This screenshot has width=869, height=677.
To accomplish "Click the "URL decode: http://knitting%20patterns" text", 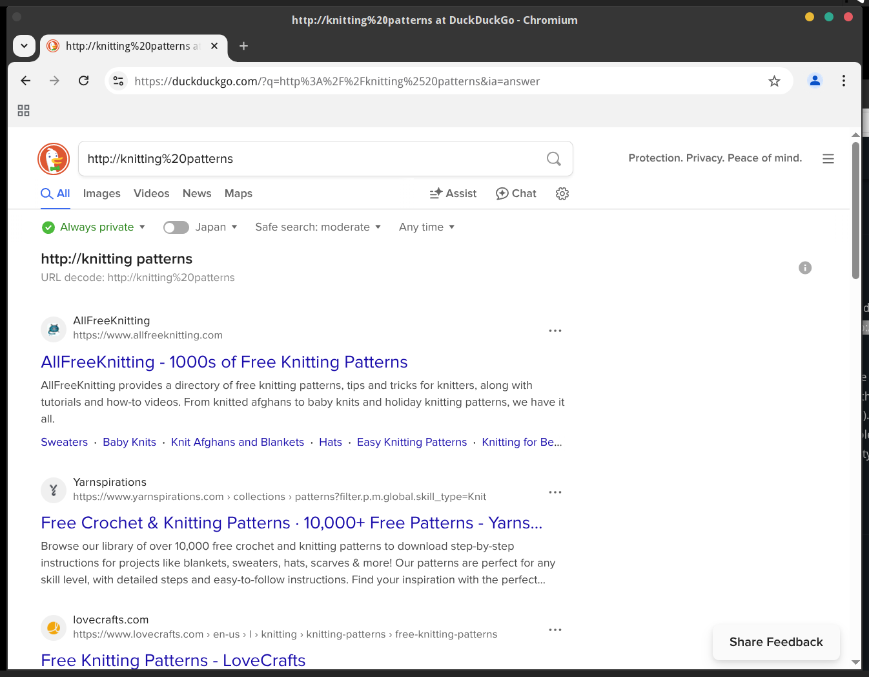I will [x=138, y=278].
